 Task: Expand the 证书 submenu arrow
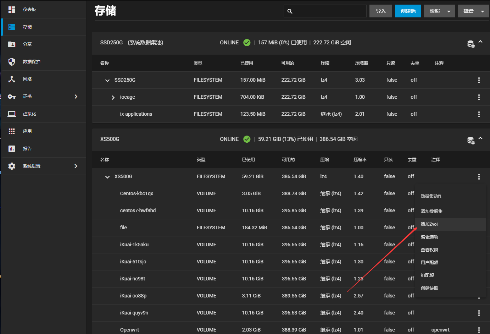pos(76,97)
